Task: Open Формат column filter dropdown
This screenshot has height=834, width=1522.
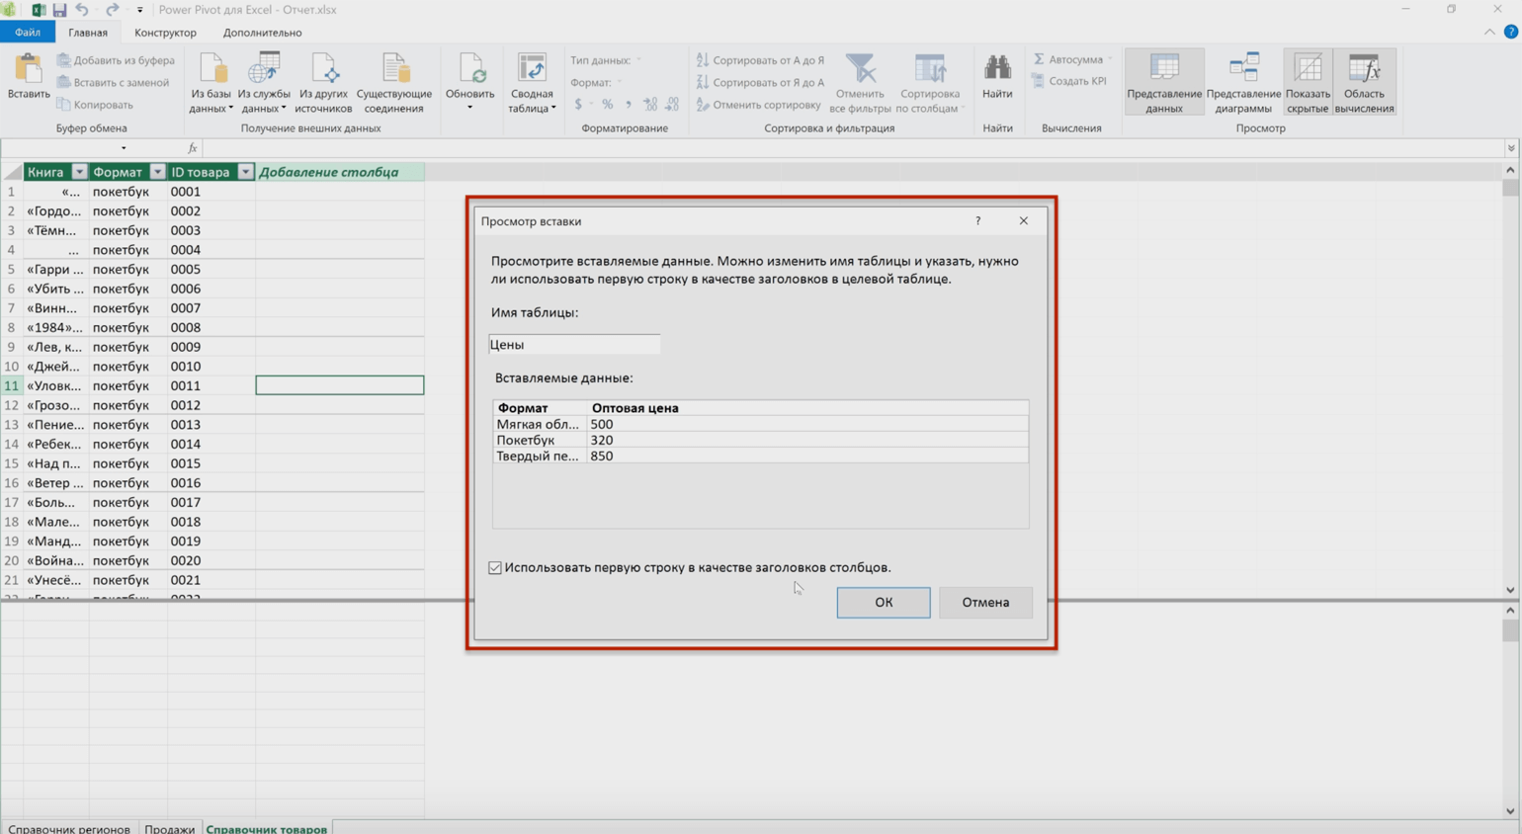Action: (157, 172)
